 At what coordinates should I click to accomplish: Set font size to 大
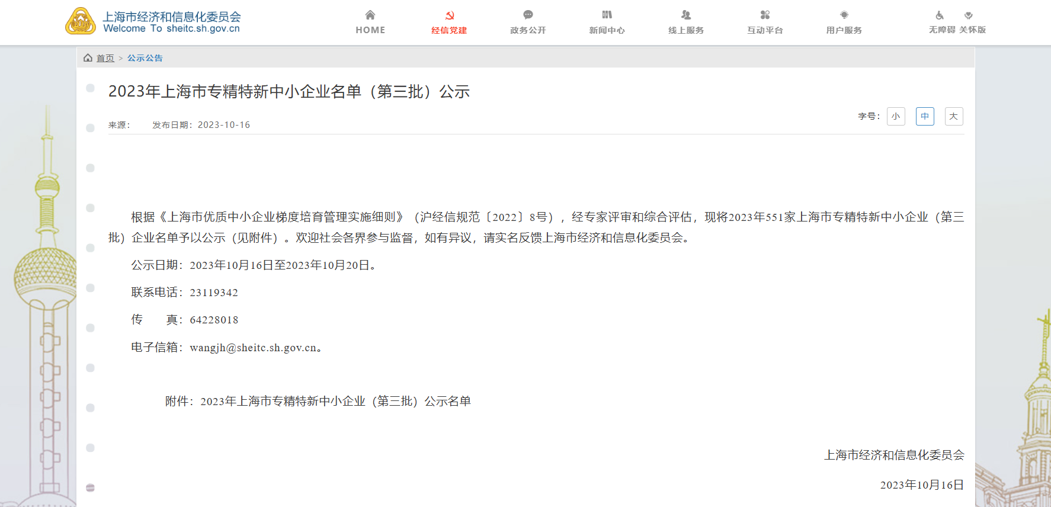(x=954, y=117)
